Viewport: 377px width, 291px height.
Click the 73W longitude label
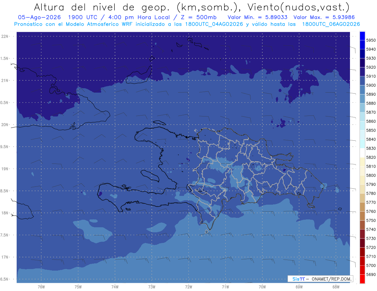152,287
